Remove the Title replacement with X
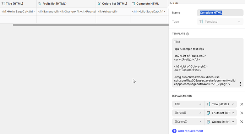Screen dimensions: 245x134 click(241, 104)
